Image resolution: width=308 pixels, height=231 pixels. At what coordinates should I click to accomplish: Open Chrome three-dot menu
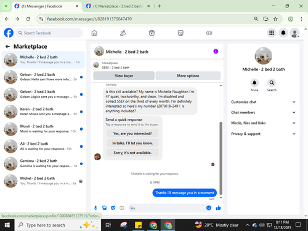301,19
